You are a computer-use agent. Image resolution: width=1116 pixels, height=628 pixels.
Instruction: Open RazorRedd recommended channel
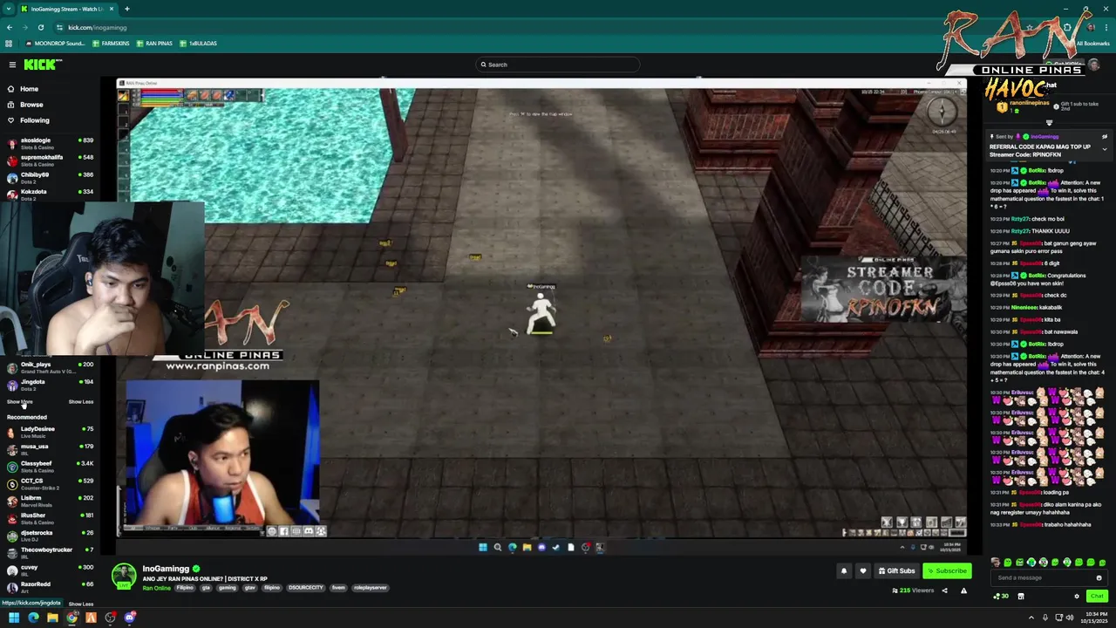[50, 587]
